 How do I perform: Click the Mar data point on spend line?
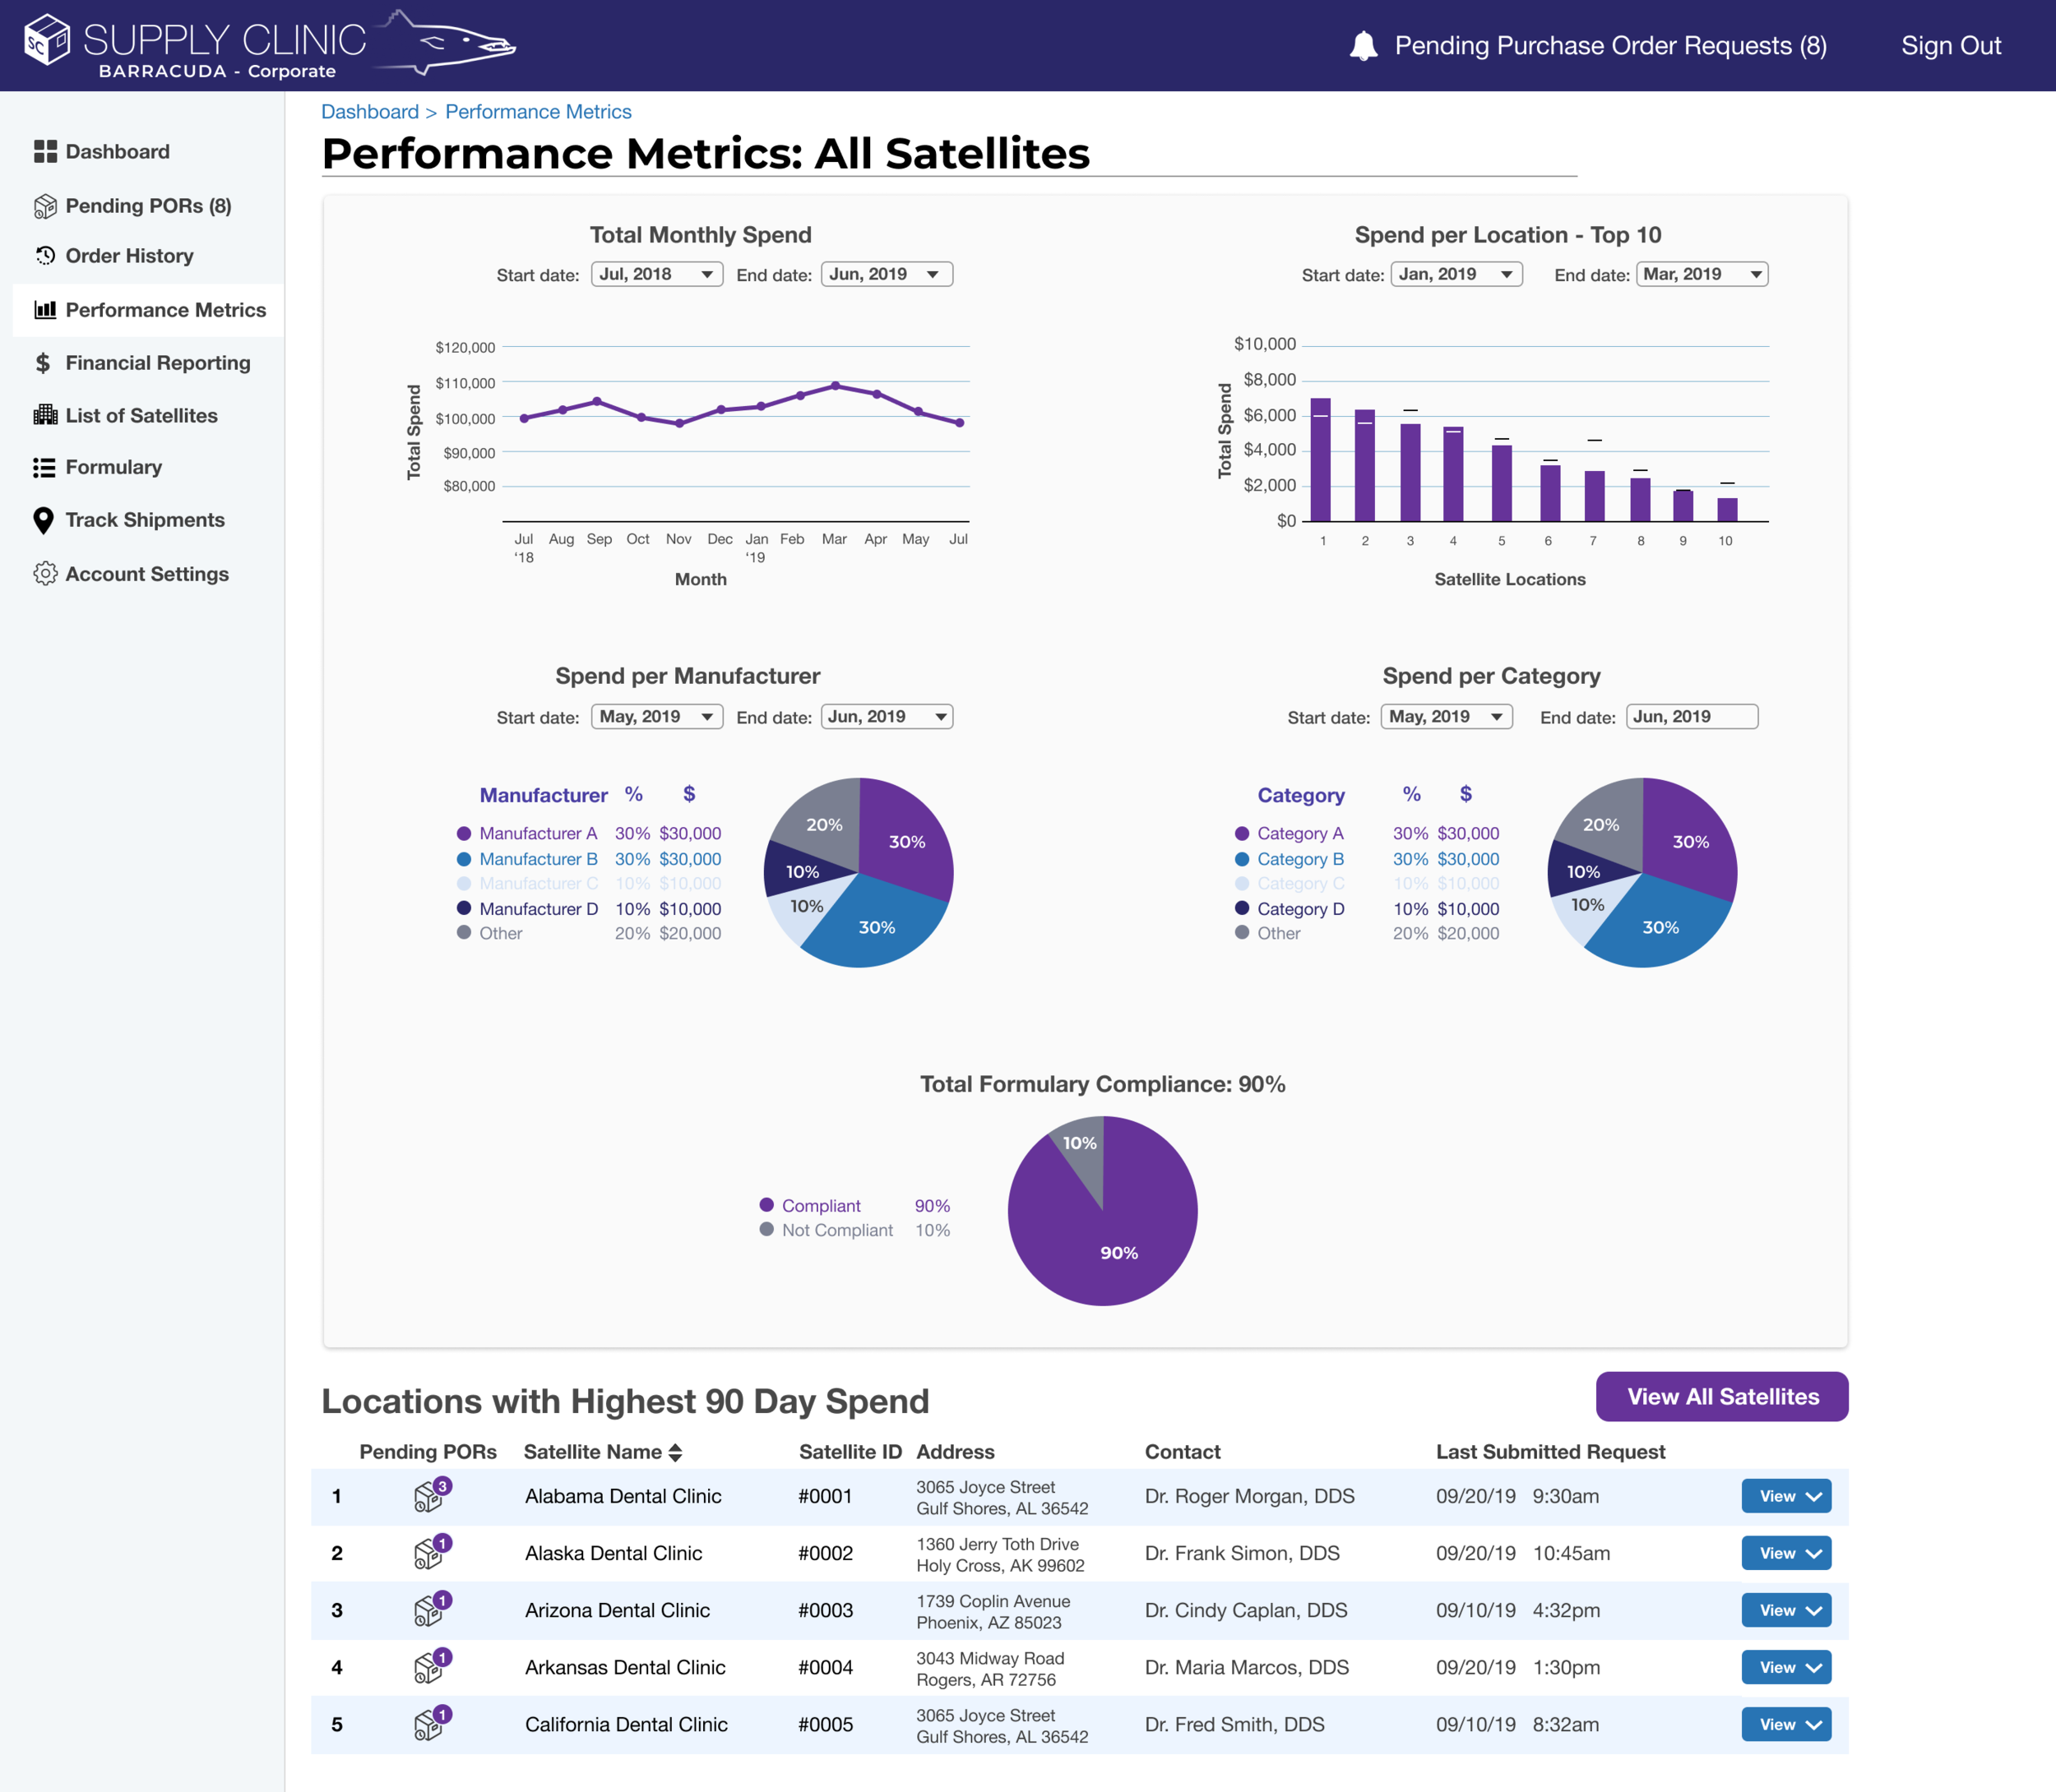[836, 385]
